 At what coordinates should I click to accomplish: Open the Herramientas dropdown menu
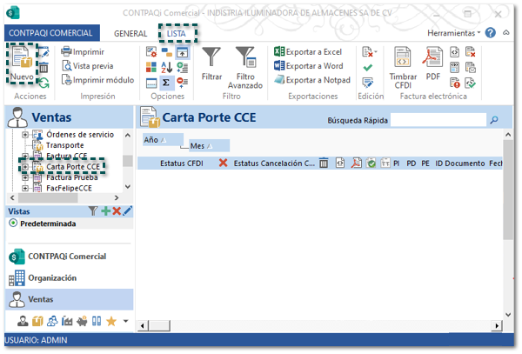click(x=453, y=32)
